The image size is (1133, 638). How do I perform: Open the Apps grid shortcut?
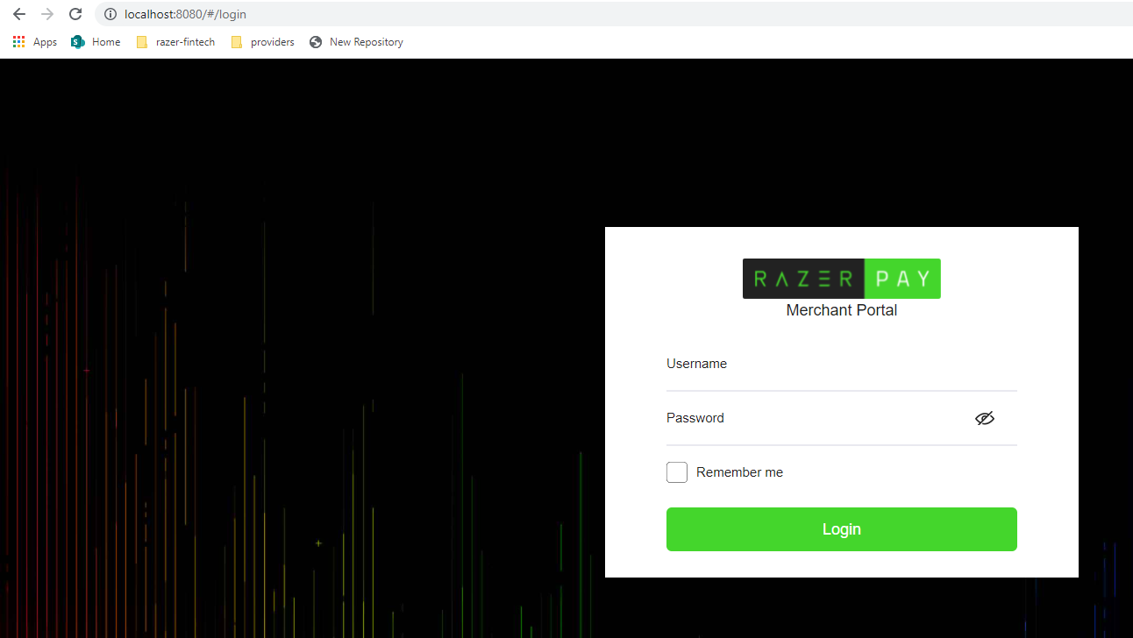[35, 42]
